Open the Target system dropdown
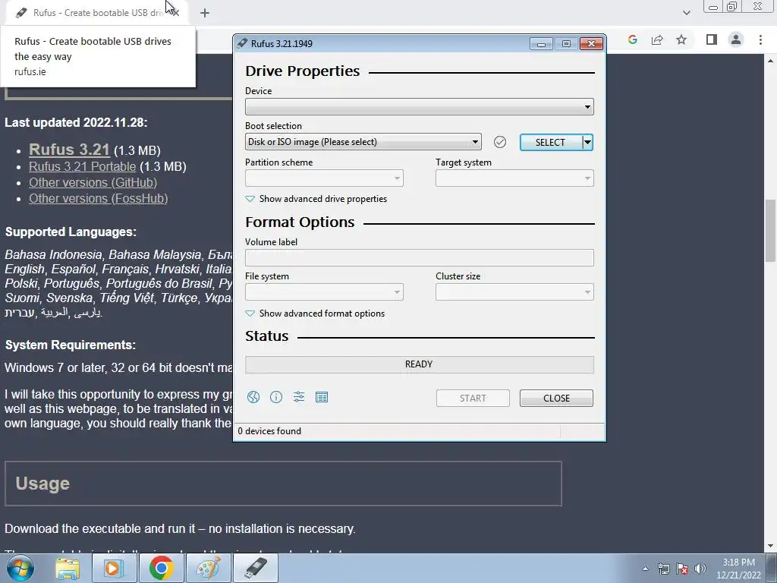 tap(514, 178)
